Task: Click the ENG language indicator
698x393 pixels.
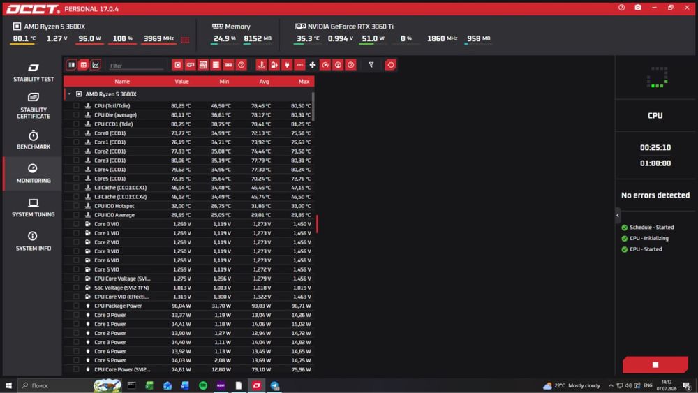Action: point(648,385)
